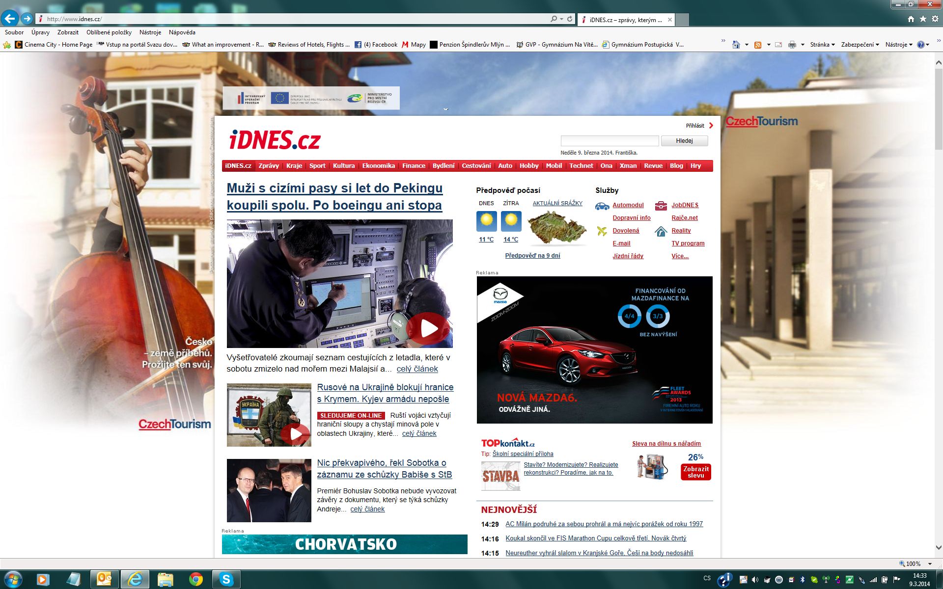Expand the Nástroje command bar dropdown

click(x=899, y=45)
